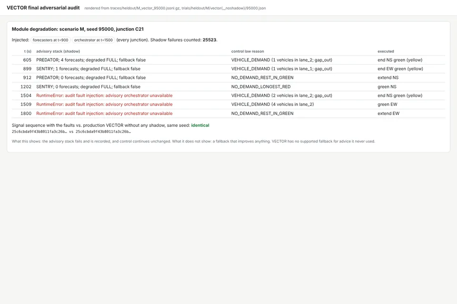Click the "advisory stack (shadow)" column header
457x304 pixels.
tap(58, 51)
